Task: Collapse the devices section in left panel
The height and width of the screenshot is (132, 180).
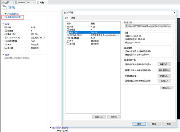Action: click(3, 24)
